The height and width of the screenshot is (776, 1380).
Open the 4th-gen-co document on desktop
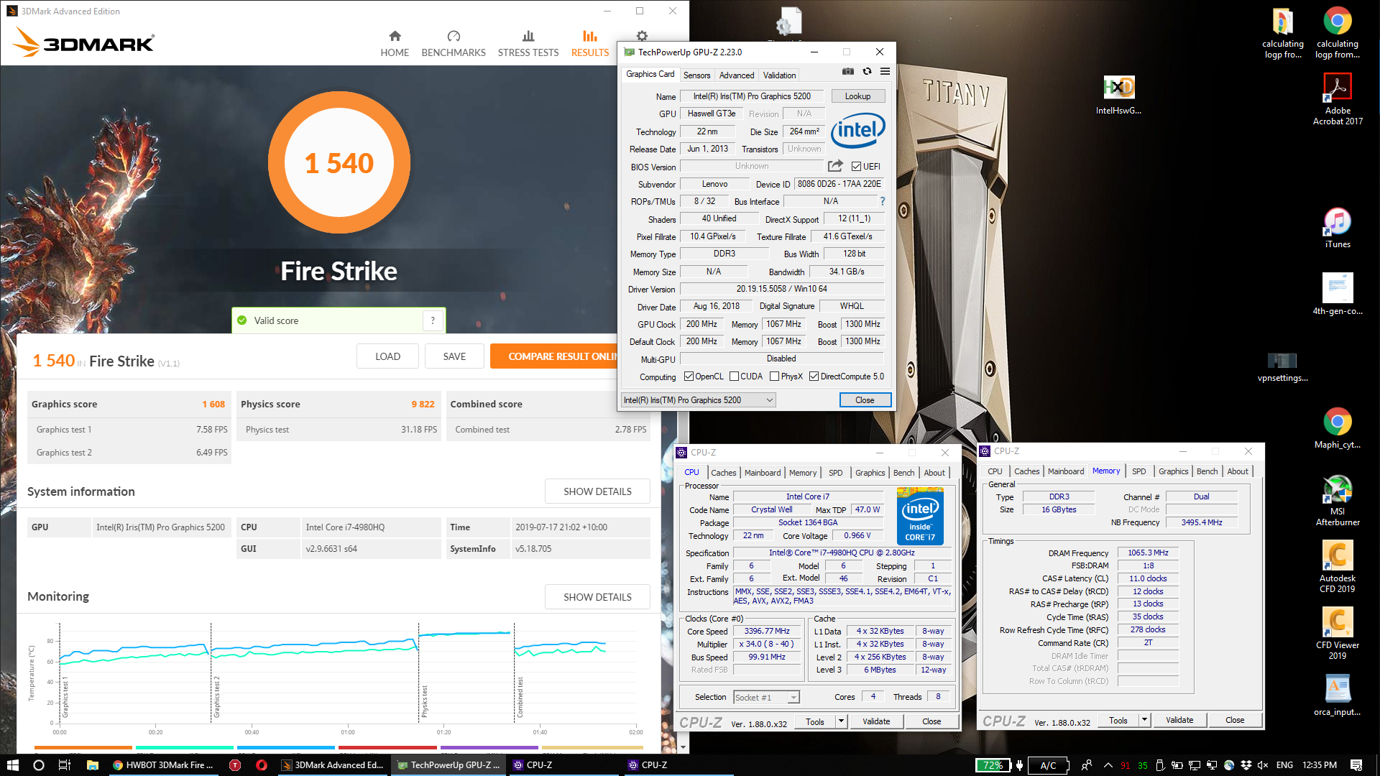click(x=1337, y=294)
